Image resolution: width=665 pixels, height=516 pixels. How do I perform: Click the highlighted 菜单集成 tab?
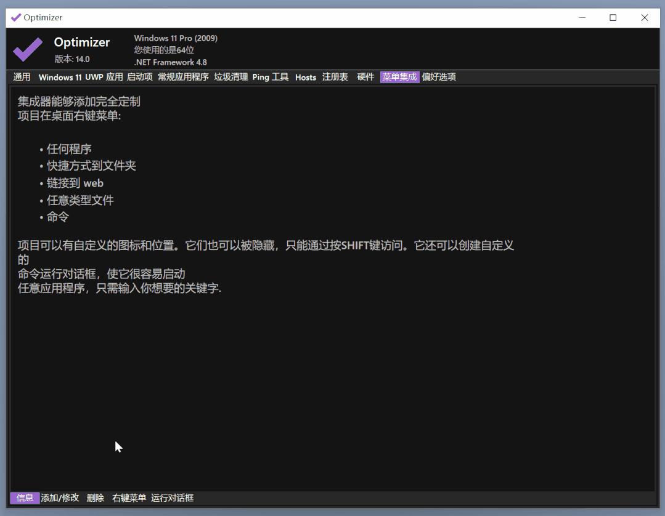(399, 77)
